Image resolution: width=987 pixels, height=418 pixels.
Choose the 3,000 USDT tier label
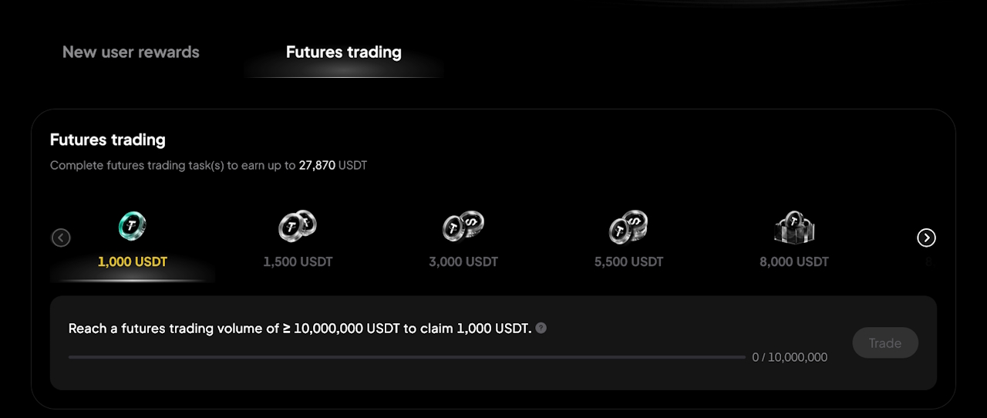point(463,261)
